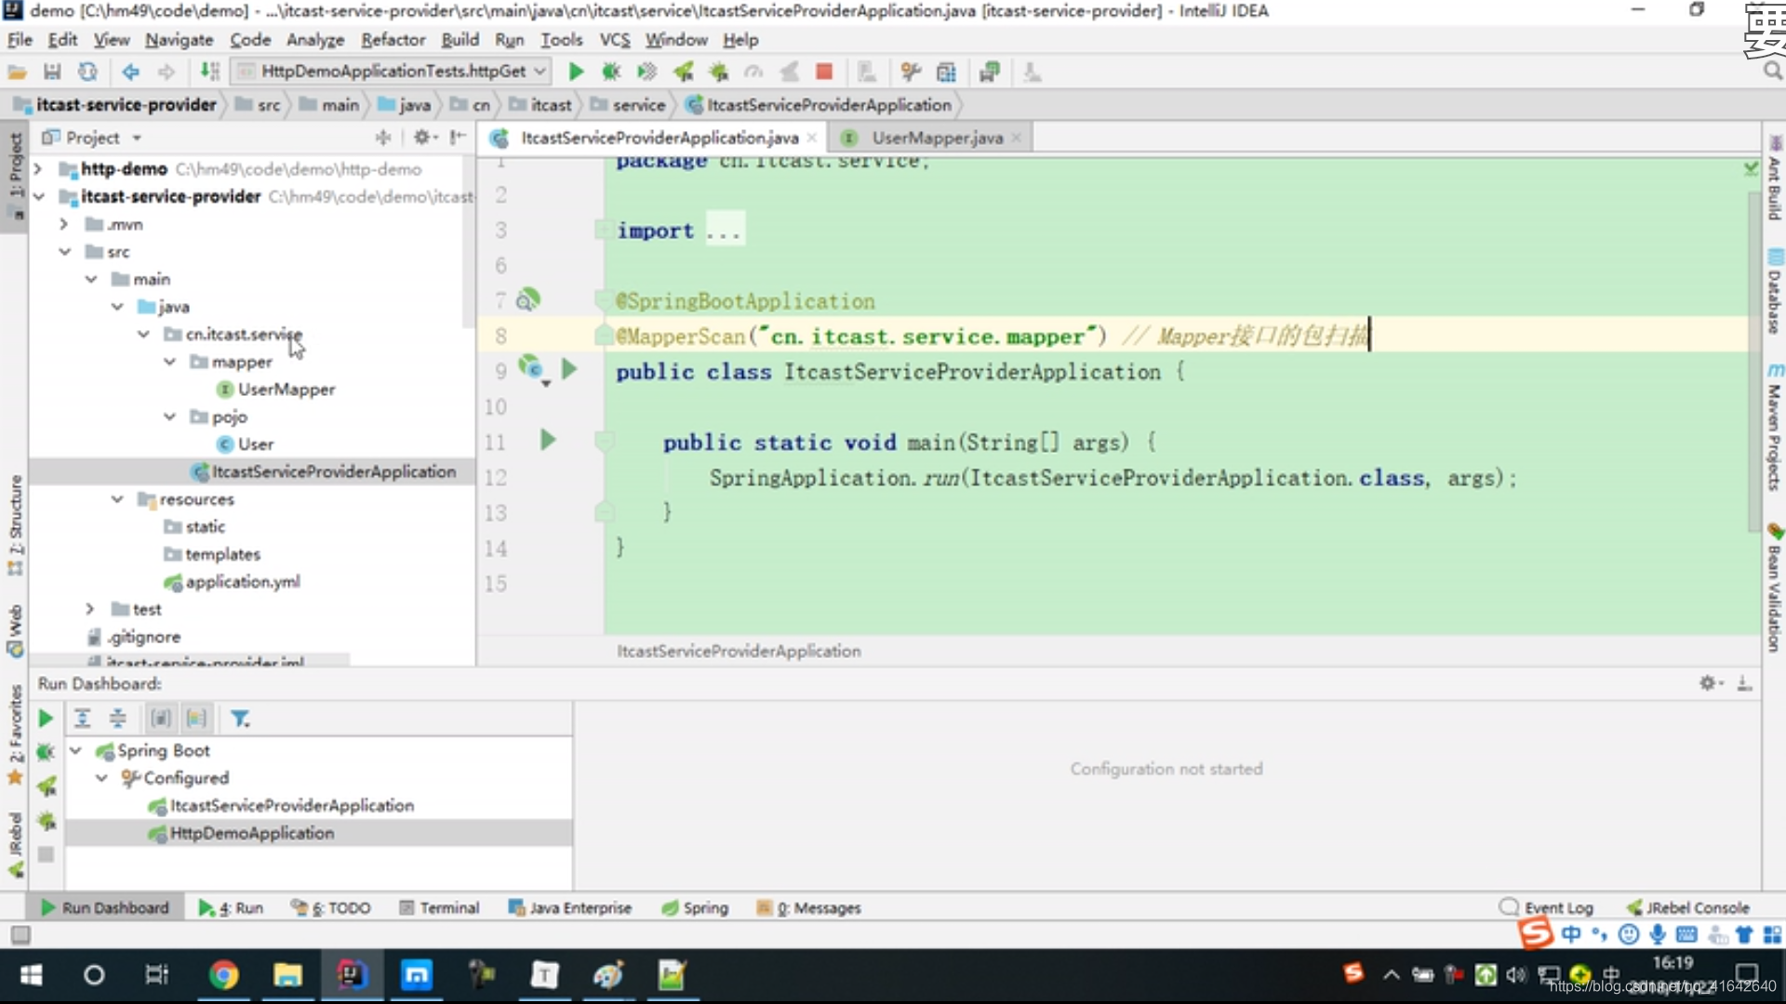Open the Event Log
Screen dimensions: 1786x1004
[1547, 907]
